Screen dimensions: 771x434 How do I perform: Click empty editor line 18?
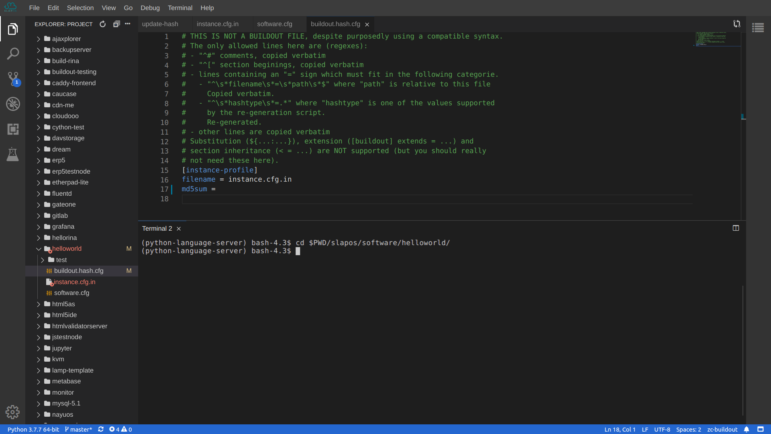click(x=437, y=199)
